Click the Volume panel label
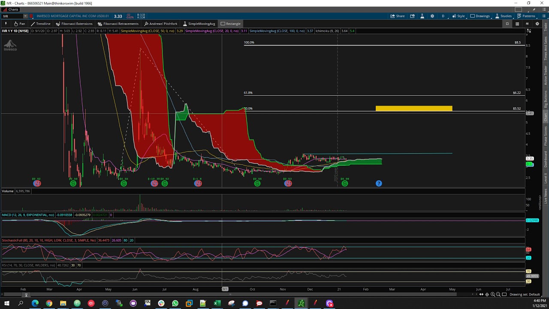The height and width of the screenshot is (309, 549). (x=7, y=191)
